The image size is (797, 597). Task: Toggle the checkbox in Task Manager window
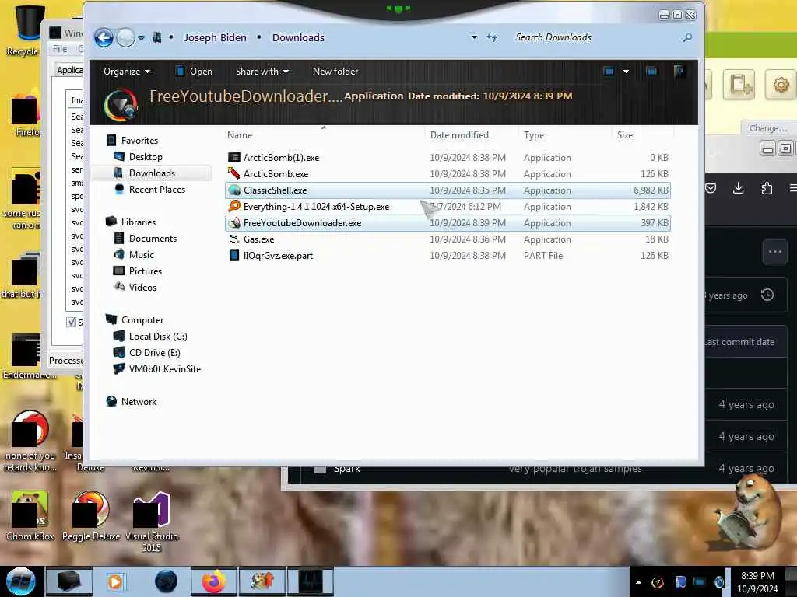click(x=71, y=323)
